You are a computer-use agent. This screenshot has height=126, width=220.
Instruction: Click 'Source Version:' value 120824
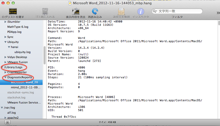pyautogui.click(x=83, y=58)
